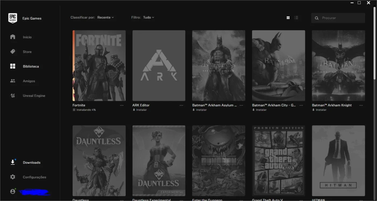The height and width of the screenshot is (201, 377).
Task: Open Batman Arkham City three-dot menu
Action: [x=301, y=105]
